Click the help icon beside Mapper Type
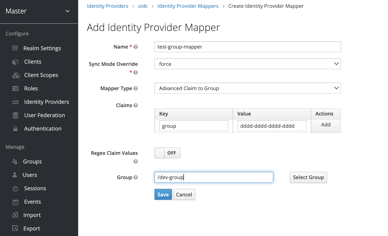The height and width of the screenshot is (236, 388). tap(136, 88)
